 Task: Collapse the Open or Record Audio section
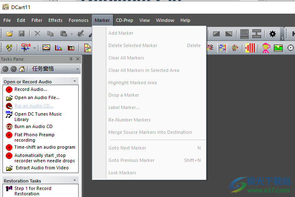pos(75,82)
